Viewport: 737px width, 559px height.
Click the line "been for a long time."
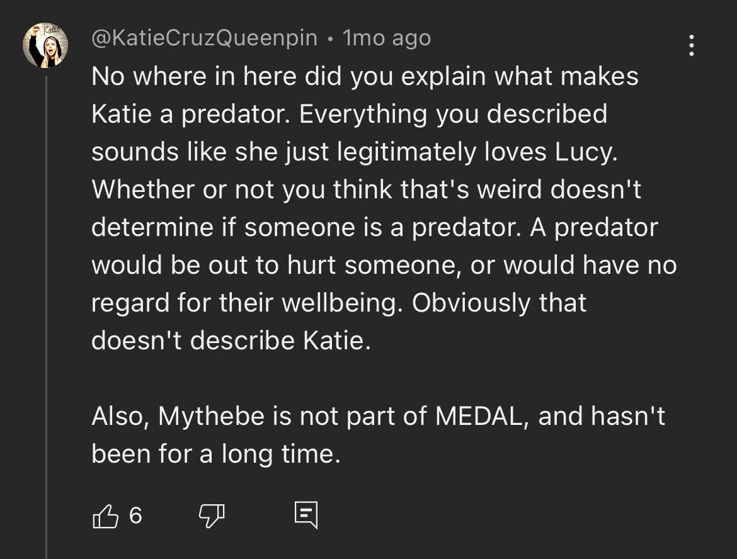(216, 454)
